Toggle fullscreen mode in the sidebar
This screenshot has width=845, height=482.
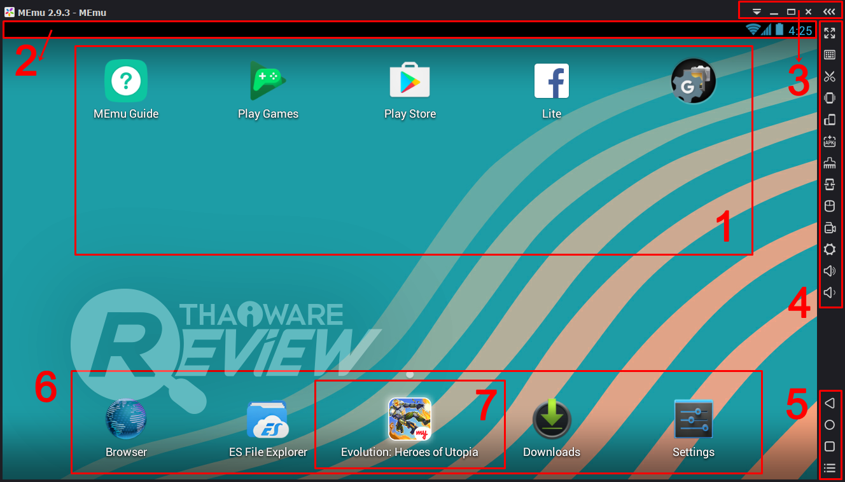point(830,33)
